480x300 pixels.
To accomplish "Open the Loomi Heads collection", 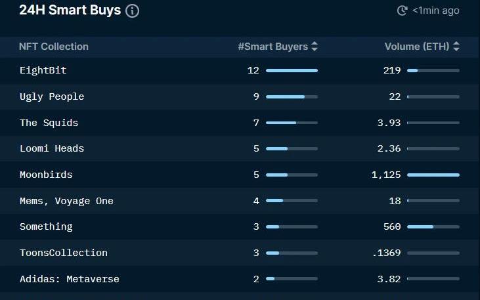I will tap(52, 148).
